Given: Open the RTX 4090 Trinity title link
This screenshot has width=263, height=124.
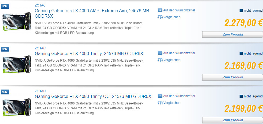Looking at the screenshot, I should click(89, 53).
